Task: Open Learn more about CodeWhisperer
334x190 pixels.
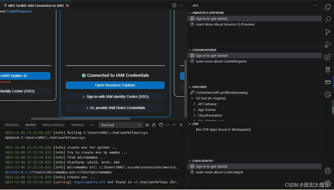Action: pyautogui.click(x=221, y=61)
